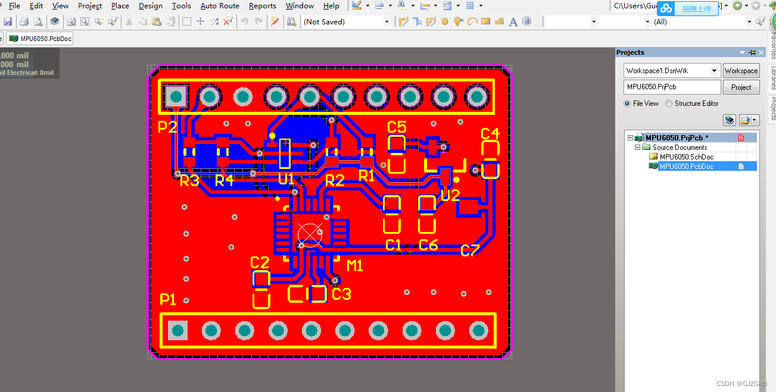Select MPU6050.PcbDoc in project tree
The image size is (776, 392).
[686, 166]
